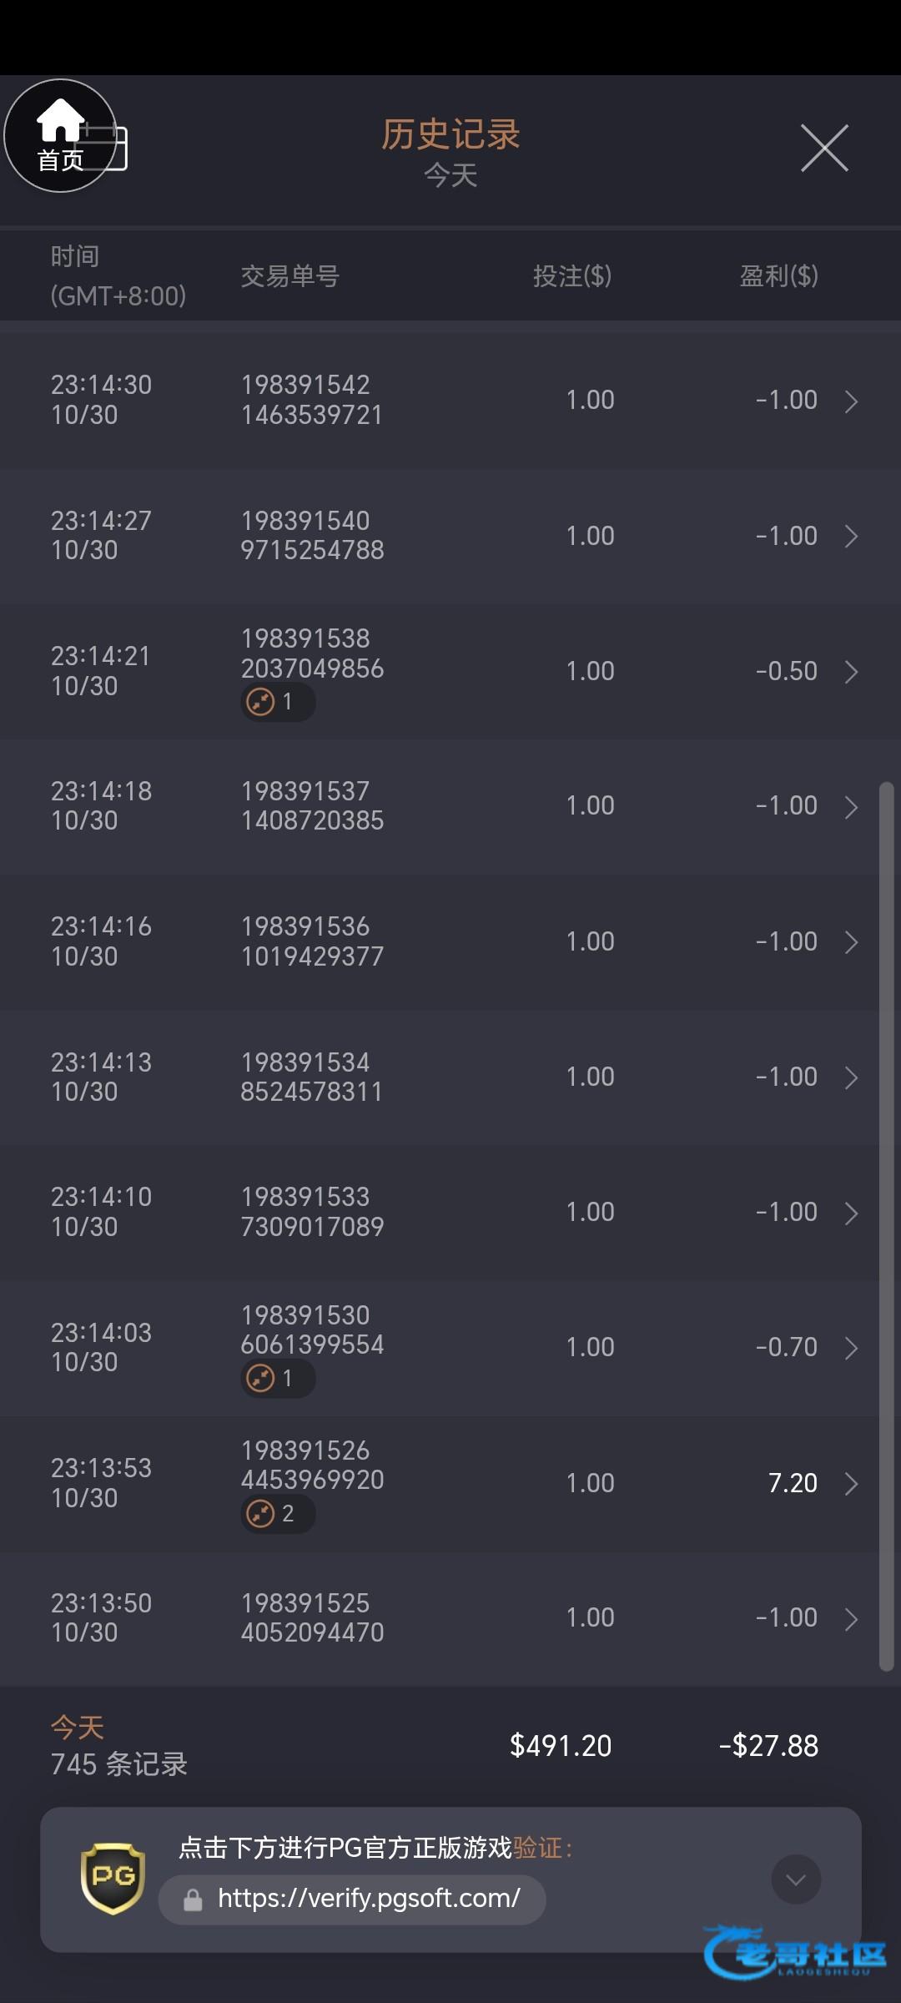Click the history list scrollbar
The height and width of the screenshot is (2003, 901).
tap(886, 1227)
